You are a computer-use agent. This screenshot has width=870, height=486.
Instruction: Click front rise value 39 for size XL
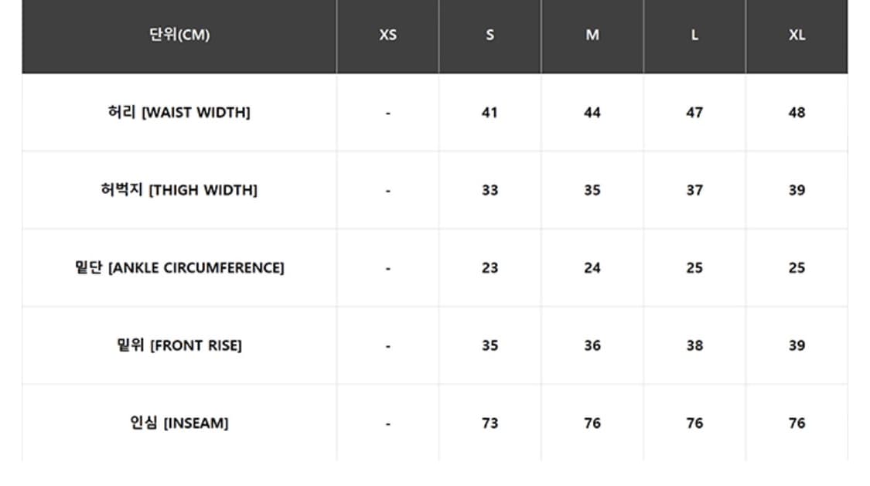797,345
